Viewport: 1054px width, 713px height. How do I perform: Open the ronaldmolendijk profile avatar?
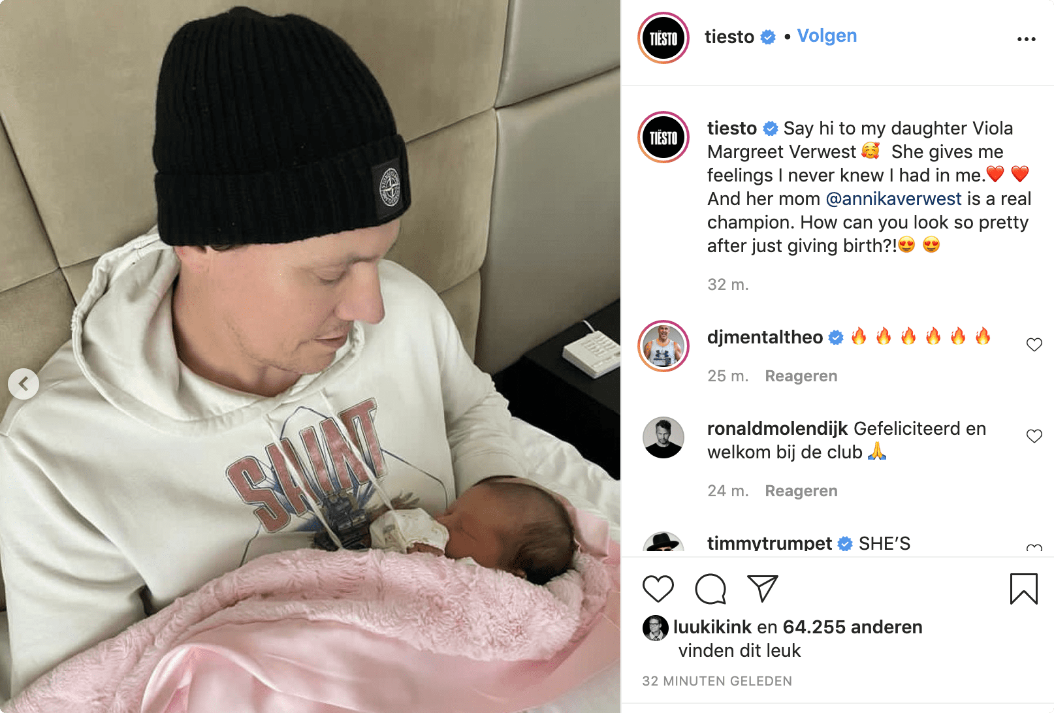[663, 437]
